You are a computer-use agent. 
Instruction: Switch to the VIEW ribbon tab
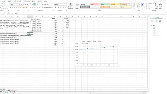[45, 1]
